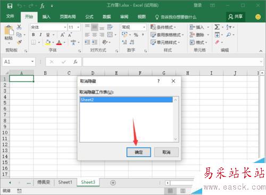Click the formula bar input area
266x195 pixels.
(171, 62)
